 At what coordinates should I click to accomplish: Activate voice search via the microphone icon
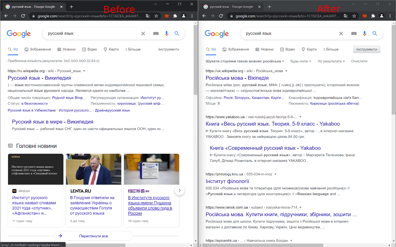click(166, 33)
